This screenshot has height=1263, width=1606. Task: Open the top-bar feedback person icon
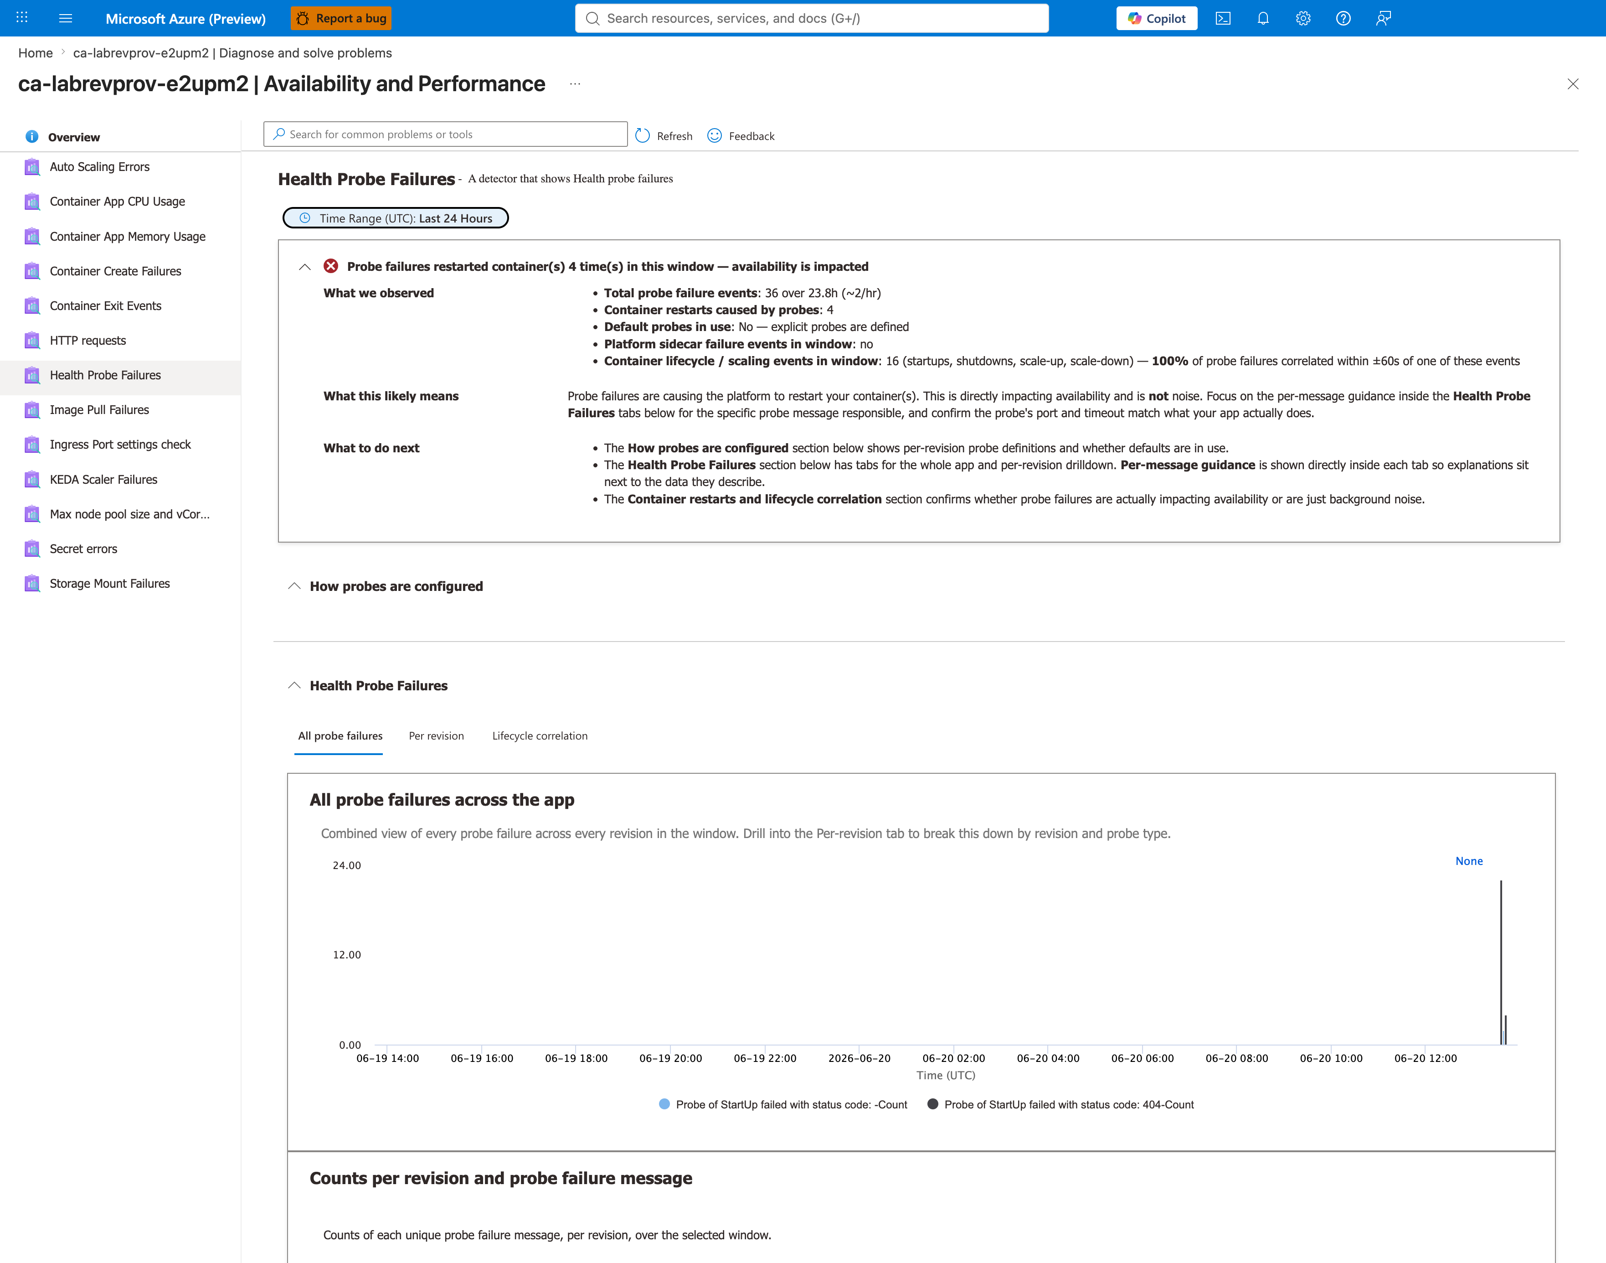tap(1384, 18)
